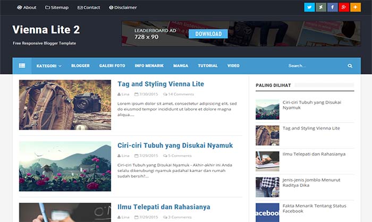
Task: Click sidebar flower field thumbnail
Action: [x=267, y=109]
